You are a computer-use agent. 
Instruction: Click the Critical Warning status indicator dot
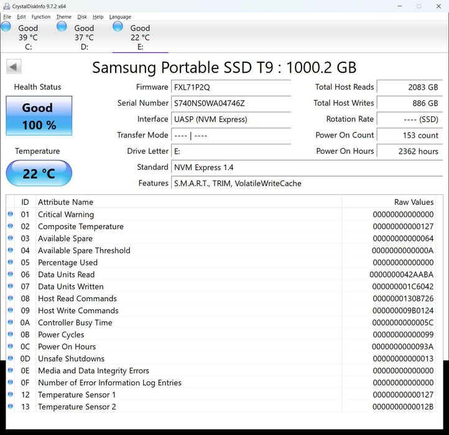click(11, 215)
